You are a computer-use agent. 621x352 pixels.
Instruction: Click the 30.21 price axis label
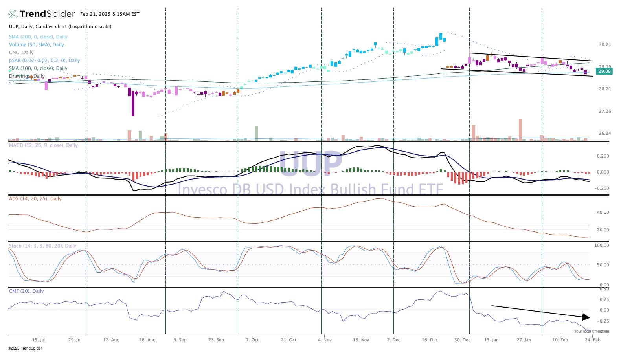[604, 44]
